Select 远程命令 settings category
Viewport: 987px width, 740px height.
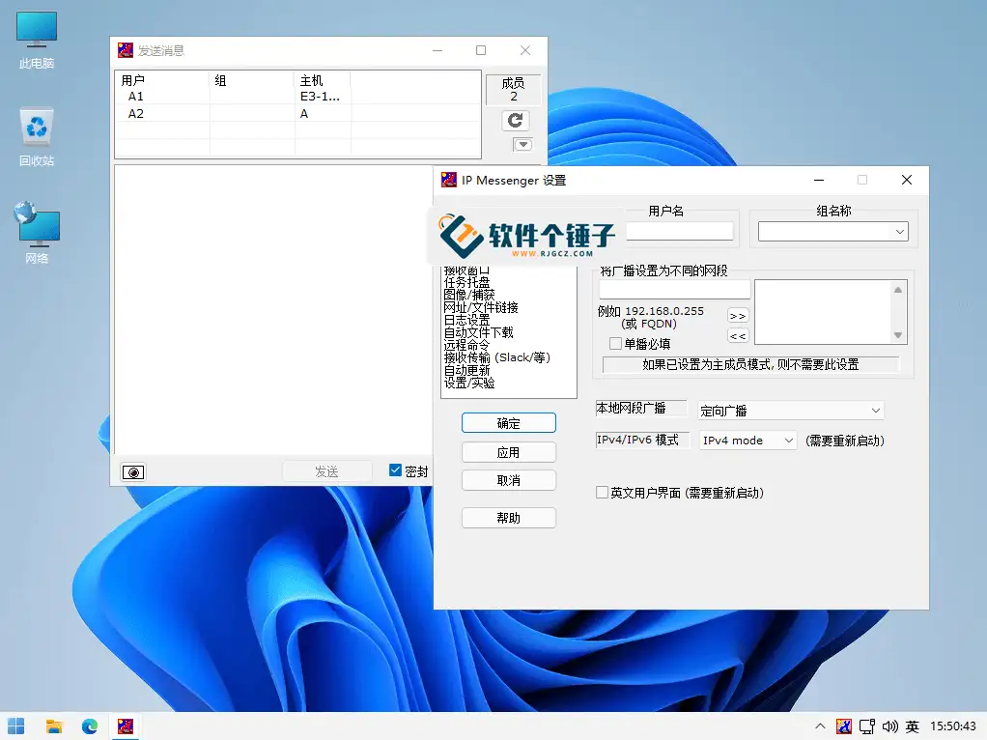[x=466, y=345]
